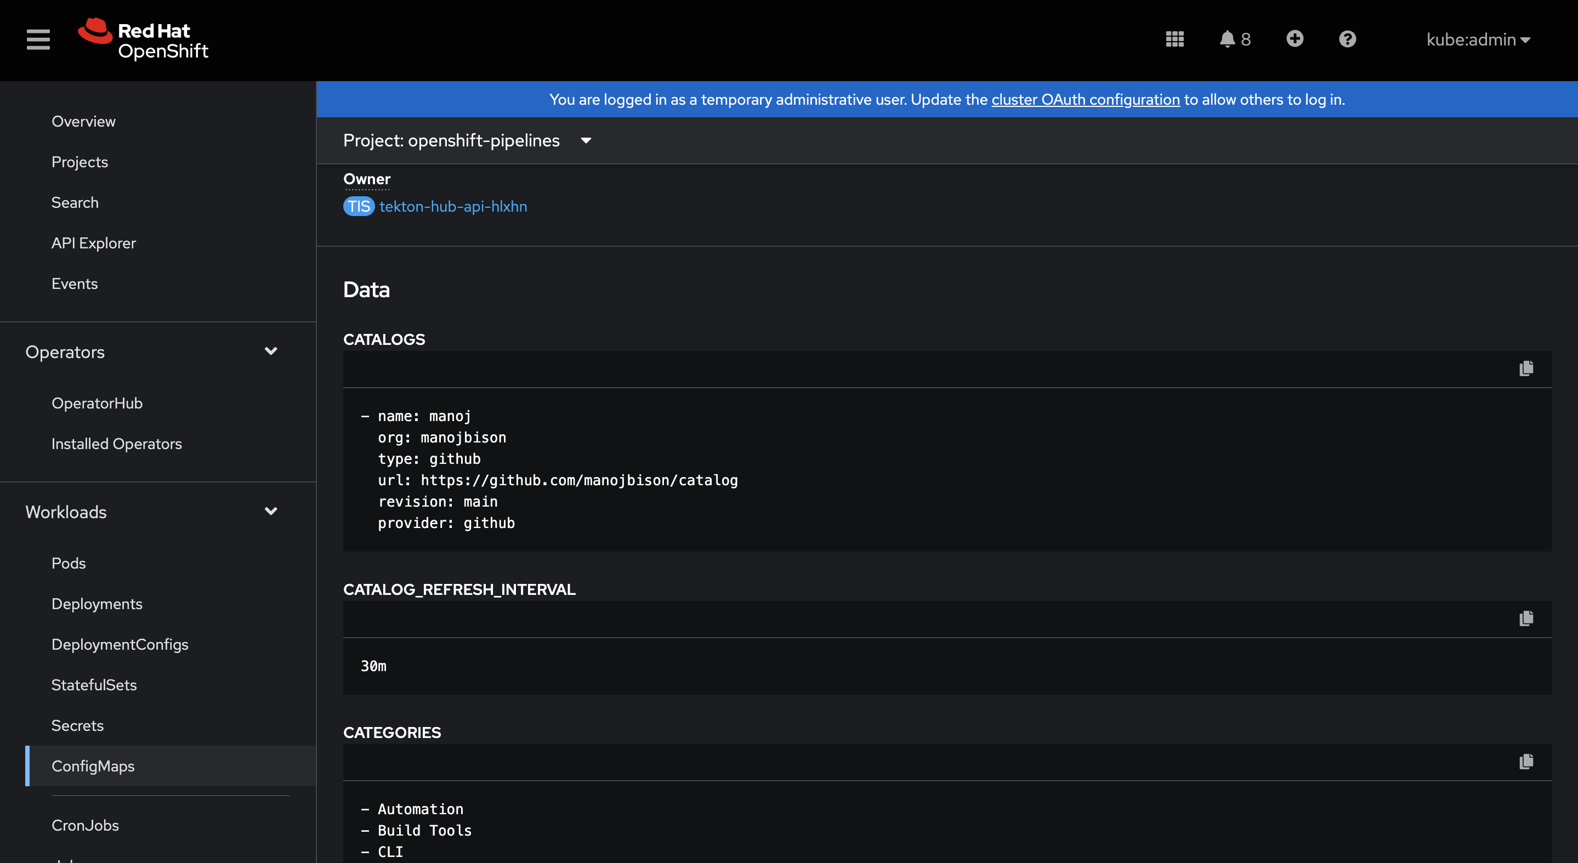
Task: Open the help menu icon
Action: point(1347,38)
